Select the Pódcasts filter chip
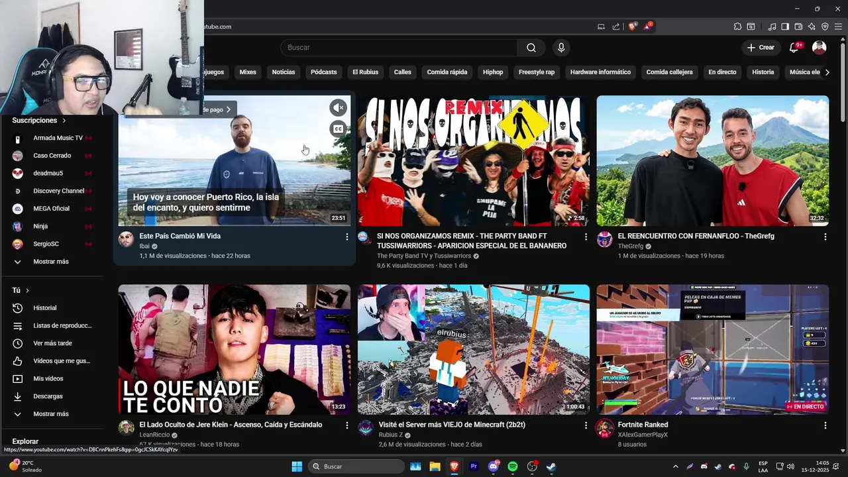The image size is (848, 477). pos(324,72)
